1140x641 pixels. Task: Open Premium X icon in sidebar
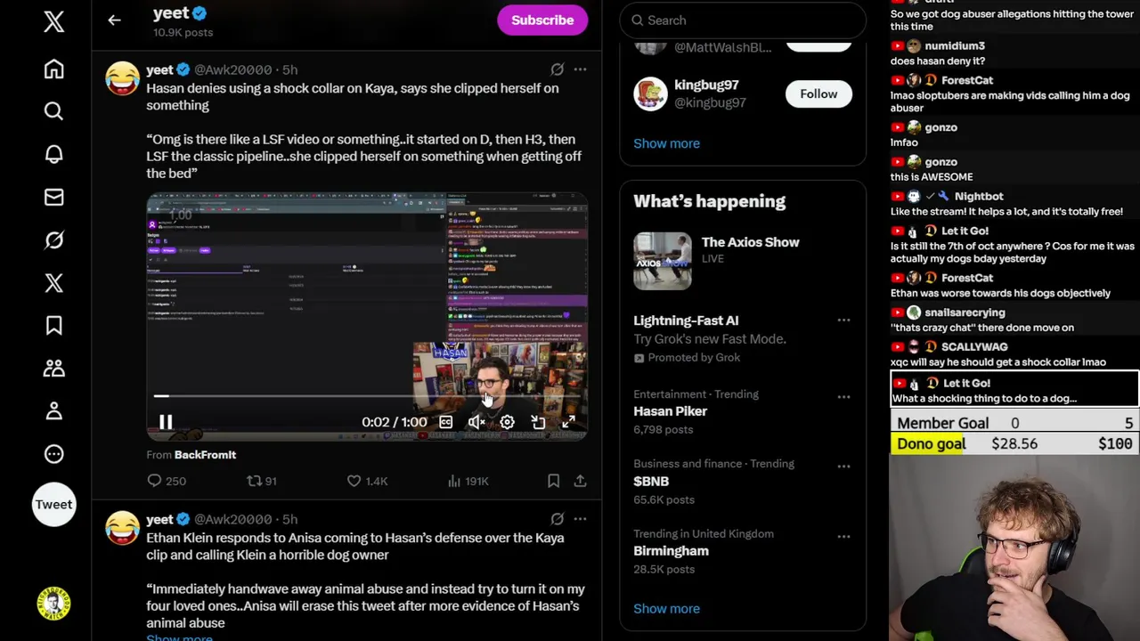click(53, 282)
